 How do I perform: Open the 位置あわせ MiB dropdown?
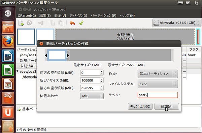pos(92,96)
